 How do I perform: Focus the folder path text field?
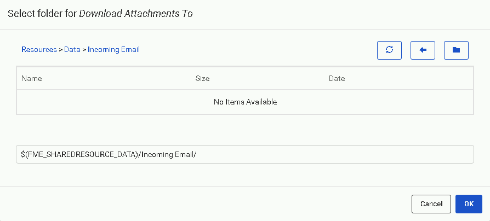tap(244, 154)
